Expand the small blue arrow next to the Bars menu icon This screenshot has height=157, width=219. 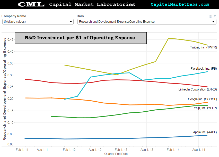tap(215, 16)
